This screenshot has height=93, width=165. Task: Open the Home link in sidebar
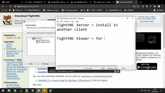pyautogui.click(x=9, y=44)
